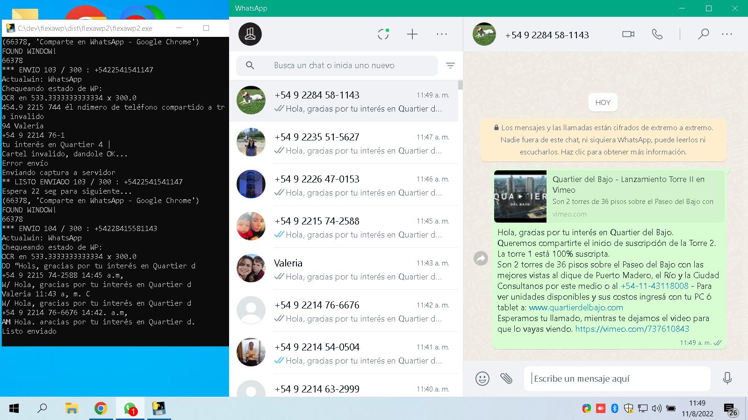Viewport: 748px width, 420px height.
Task: Click the encryption notice for more information
Action: tap(603, 140)
